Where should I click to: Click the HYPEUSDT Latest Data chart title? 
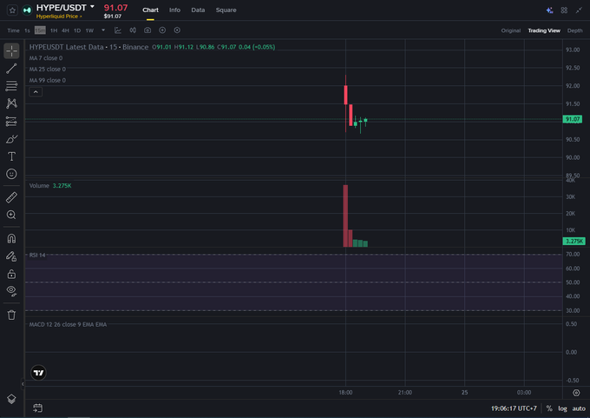(x=88, y=47)
